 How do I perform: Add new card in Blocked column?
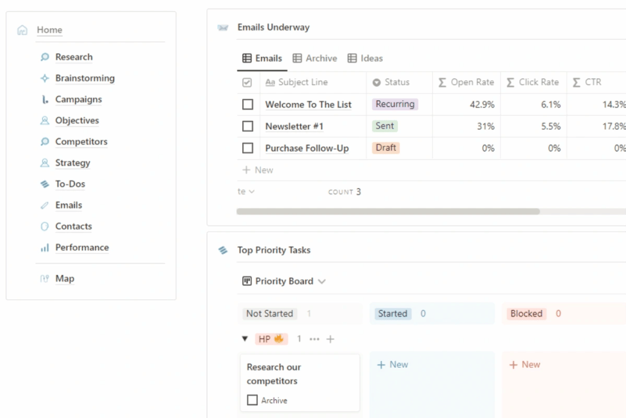(x=525, y=365)
